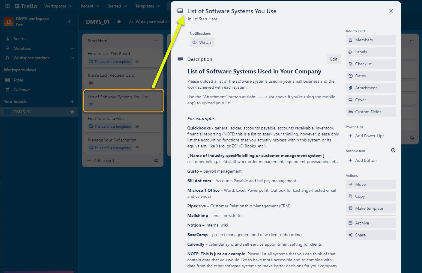Open the Cover option for the card
The image size is (422, 273).
[370, 100]
